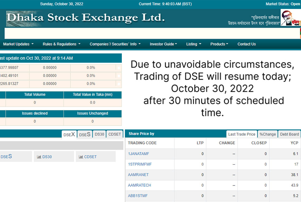Viewport: 301px width, 202px height.
Task: Click the bar chart icon beside DS30
Action: coord(39,157)
